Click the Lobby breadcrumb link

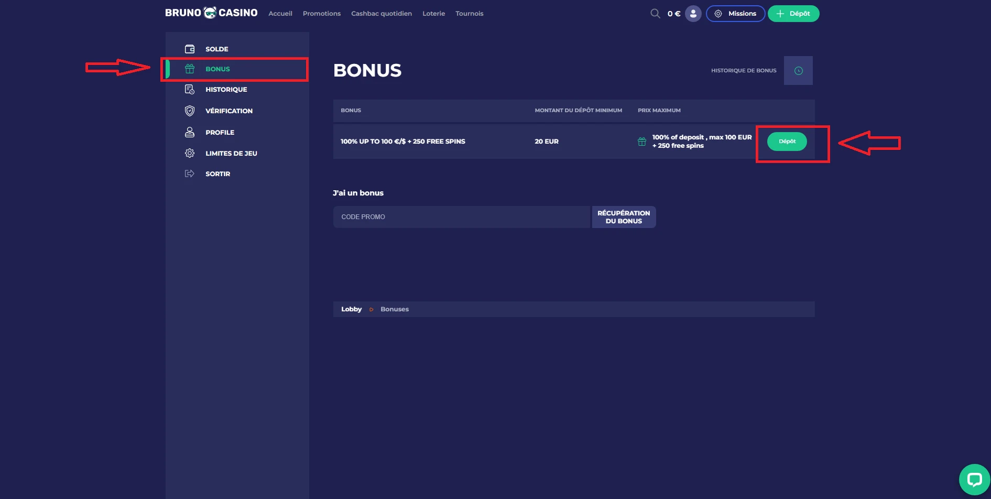pos(351,309)
